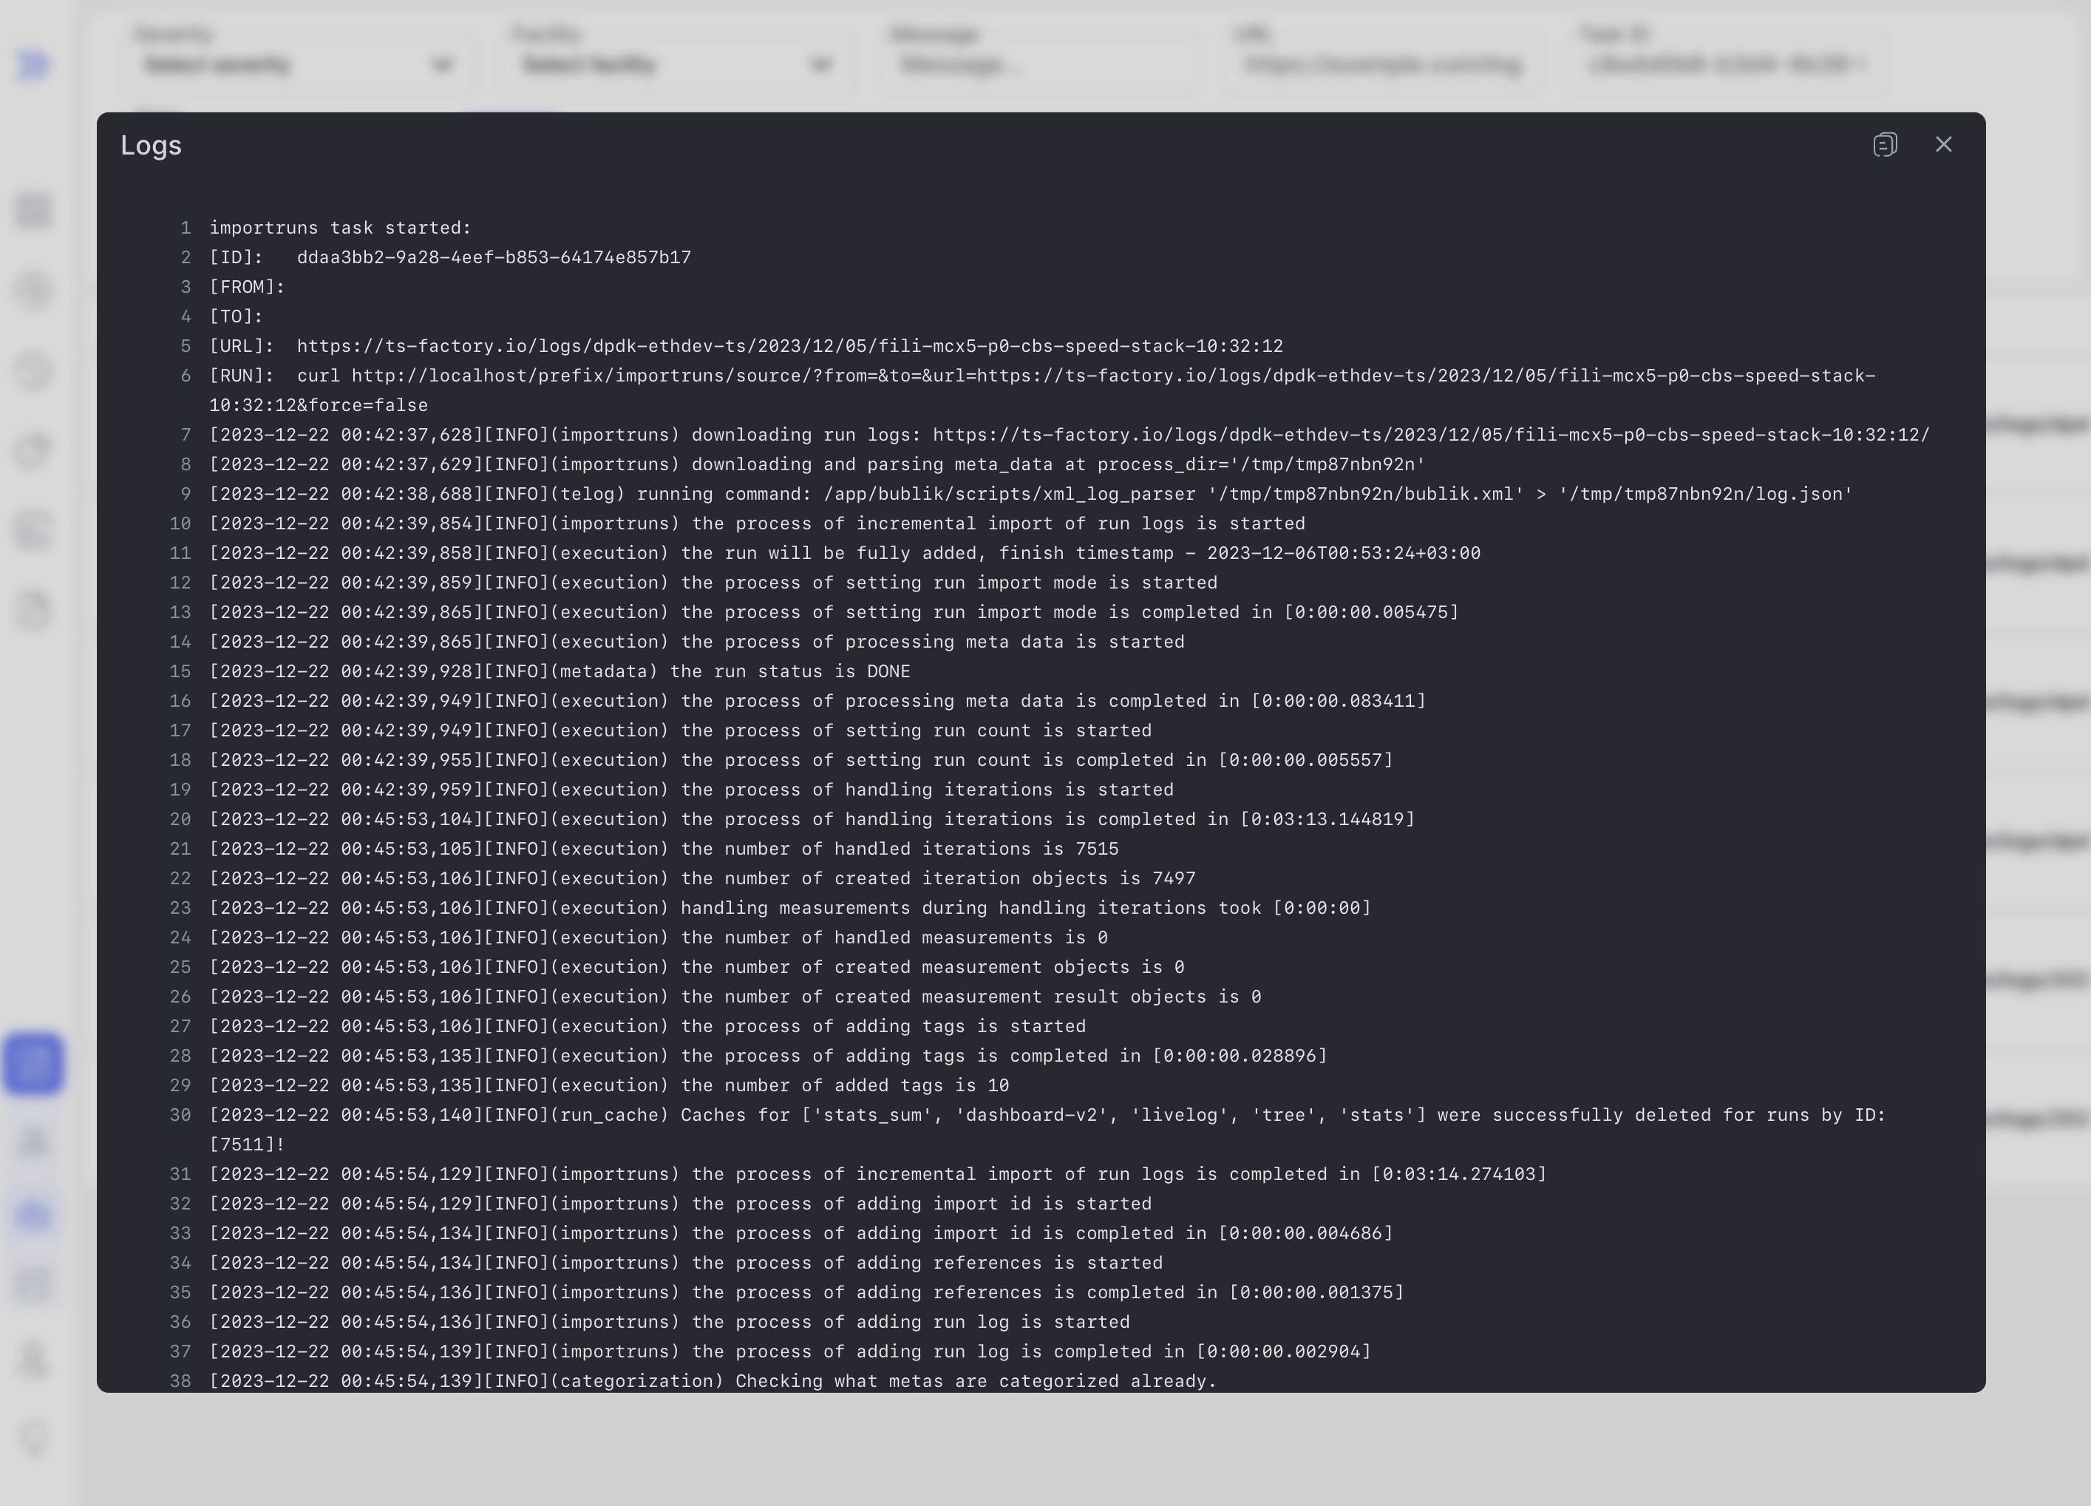Image resolution: width=2091 pixels, height=1506 pixels.
Task: Close the Logs dialog
Action: coord(1945,145)
